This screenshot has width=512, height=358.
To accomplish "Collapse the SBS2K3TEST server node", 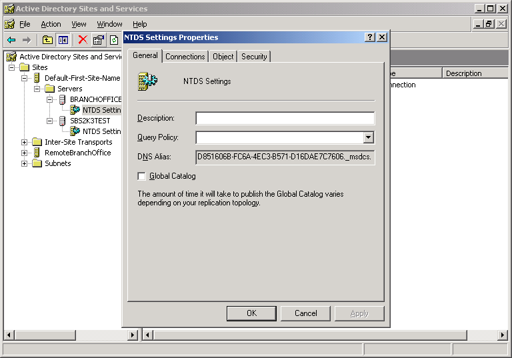I will tap(49, 121).
